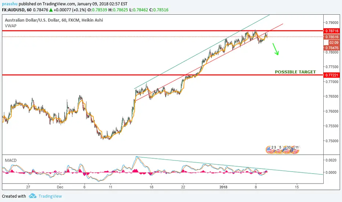Click the VWAP indicator label
Screen dimensions: 342x202
tap(11, 26)
